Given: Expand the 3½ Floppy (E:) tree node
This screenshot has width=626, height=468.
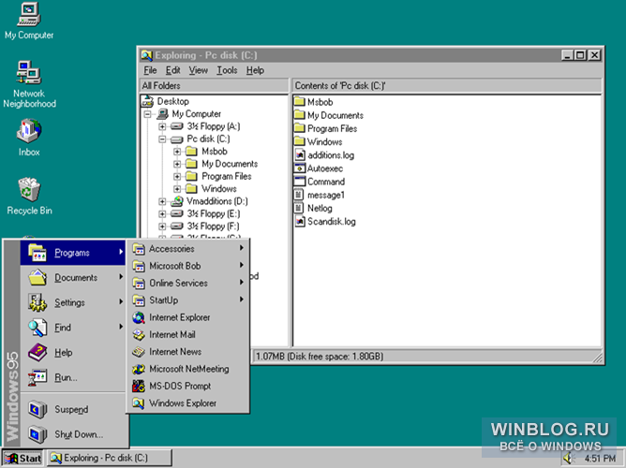Looking at the screenshot, I should tap(162, 213).
